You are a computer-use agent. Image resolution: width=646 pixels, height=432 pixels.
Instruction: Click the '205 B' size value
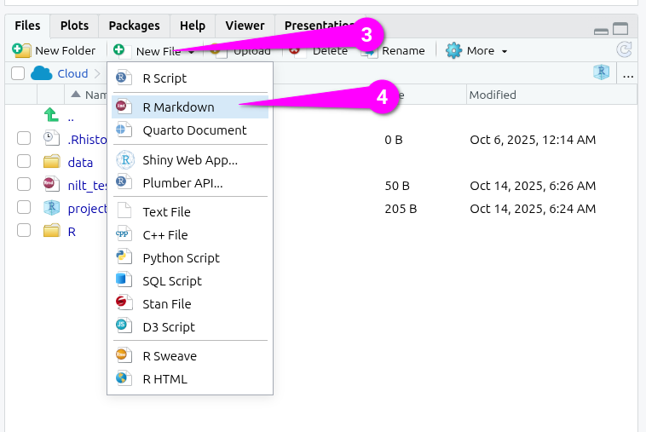pyautogui.click(x=401, y=209)
